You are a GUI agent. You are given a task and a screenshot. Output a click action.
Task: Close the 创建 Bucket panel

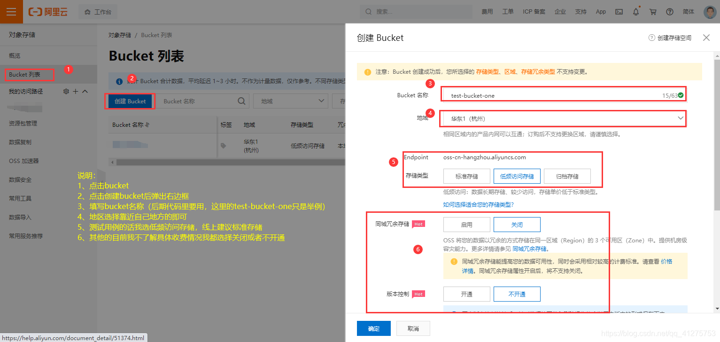click(706, 38)
